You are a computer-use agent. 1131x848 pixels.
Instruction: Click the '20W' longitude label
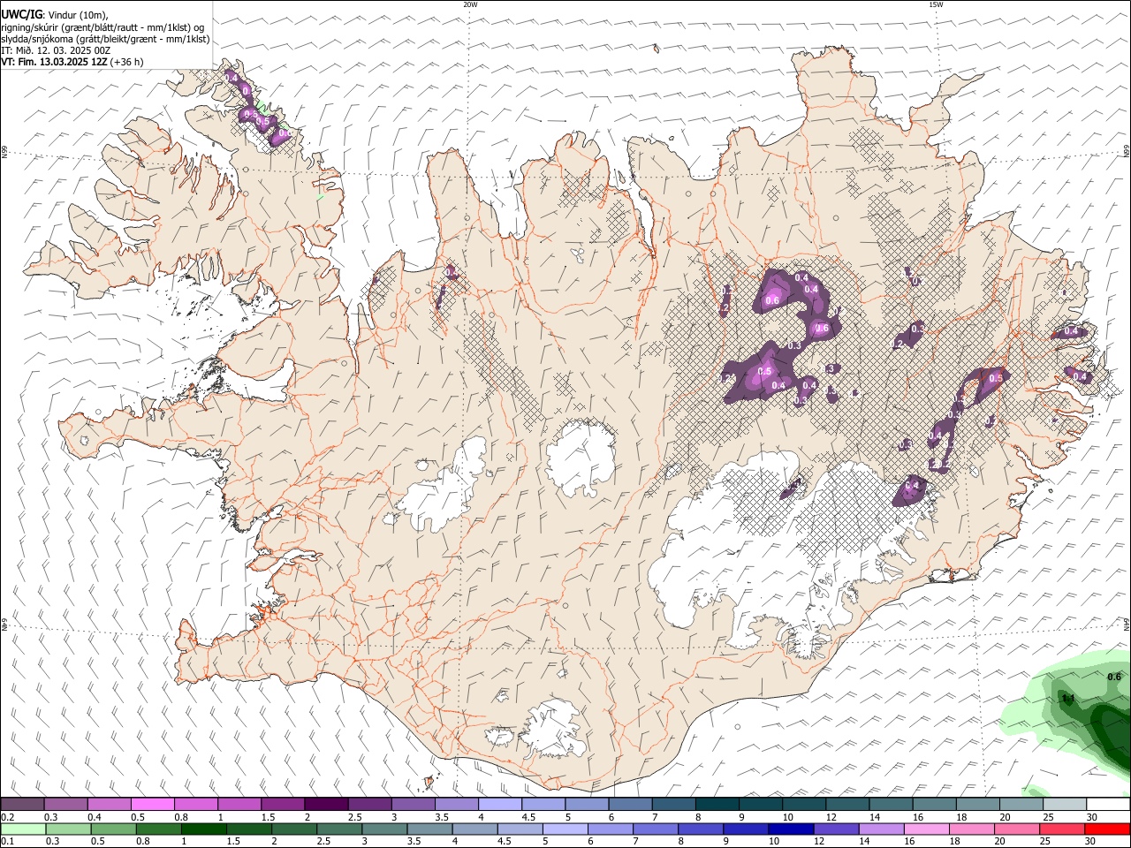pyautogui.click(x=470, y=4)
